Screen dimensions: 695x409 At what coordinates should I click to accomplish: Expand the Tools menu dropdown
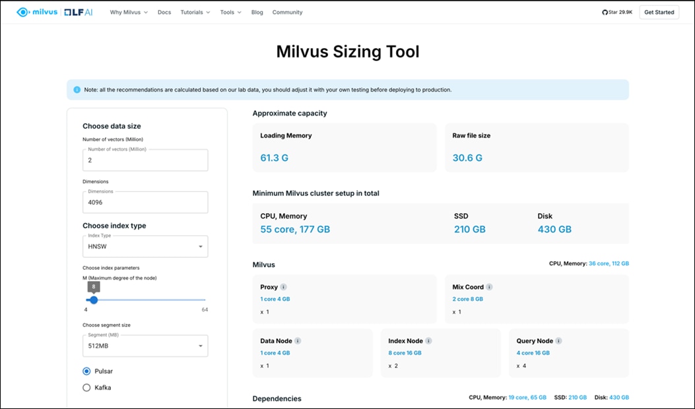tap(230, 11)
